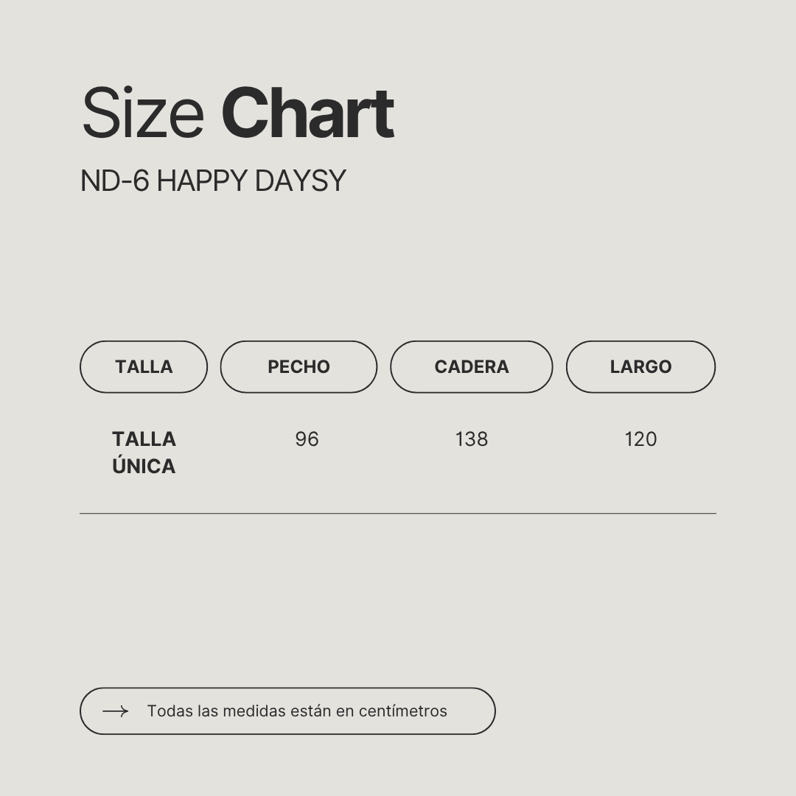Click the word DAYSY in the subtitle
The height and width of the screenshot is (796, 796).
tap(300, 181)
